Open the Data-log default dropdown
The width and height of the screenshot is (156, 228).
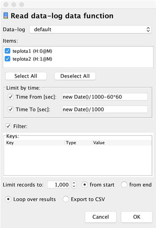(90, 29)
